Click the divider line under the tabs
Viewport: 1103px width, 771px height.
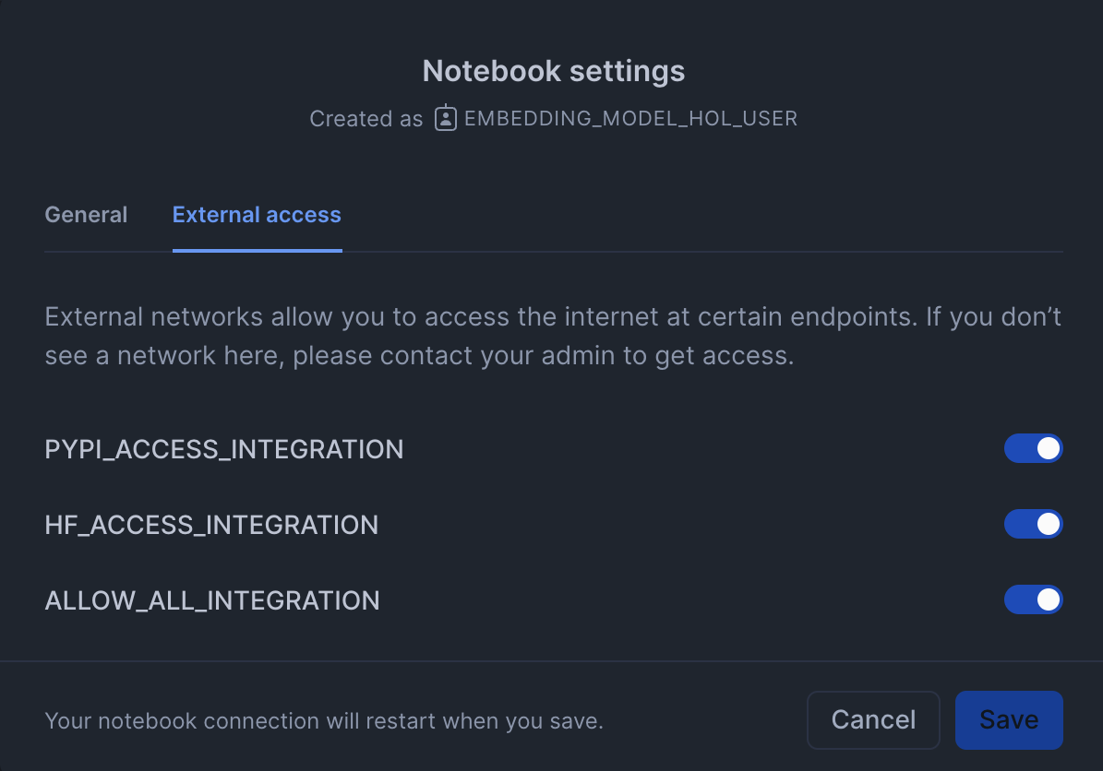tap(701, 252)
